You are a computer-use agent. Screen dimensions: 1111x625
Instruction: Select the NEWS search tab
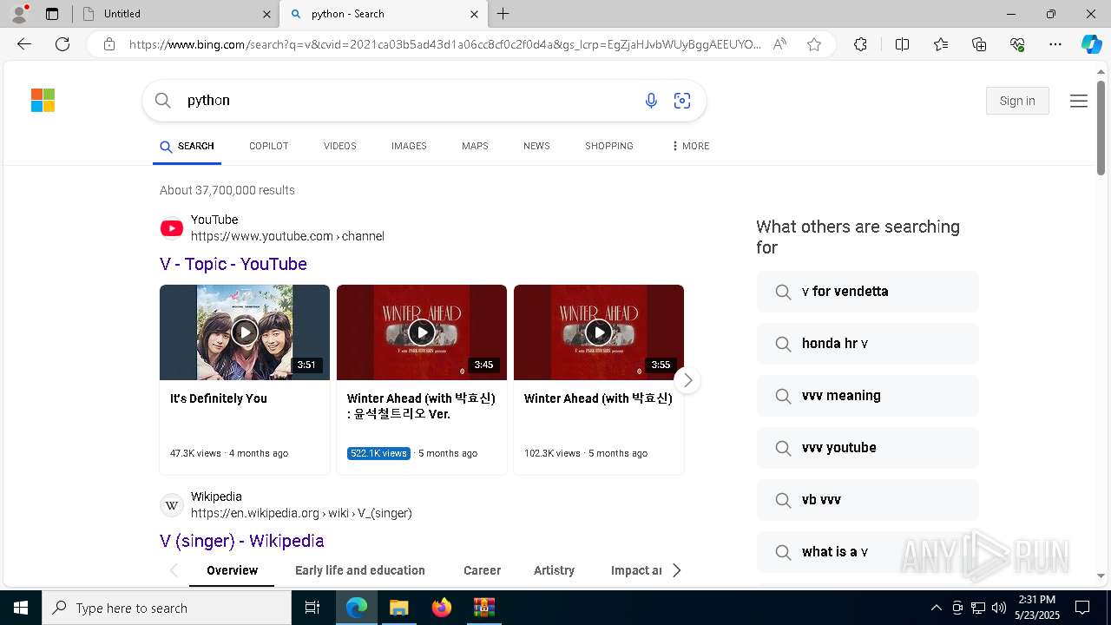click(x=536, y=146)
